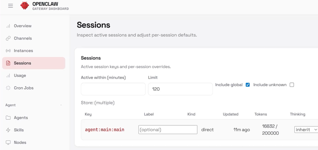Click the optional Label input field
This screenshot has width=318, height=150.
click(168, 130)
